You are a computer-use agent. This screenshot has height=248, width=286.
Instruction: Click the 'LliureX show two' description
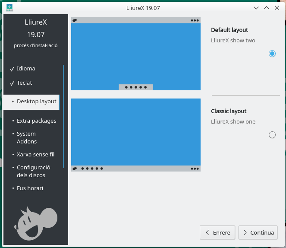pos(233,40)
